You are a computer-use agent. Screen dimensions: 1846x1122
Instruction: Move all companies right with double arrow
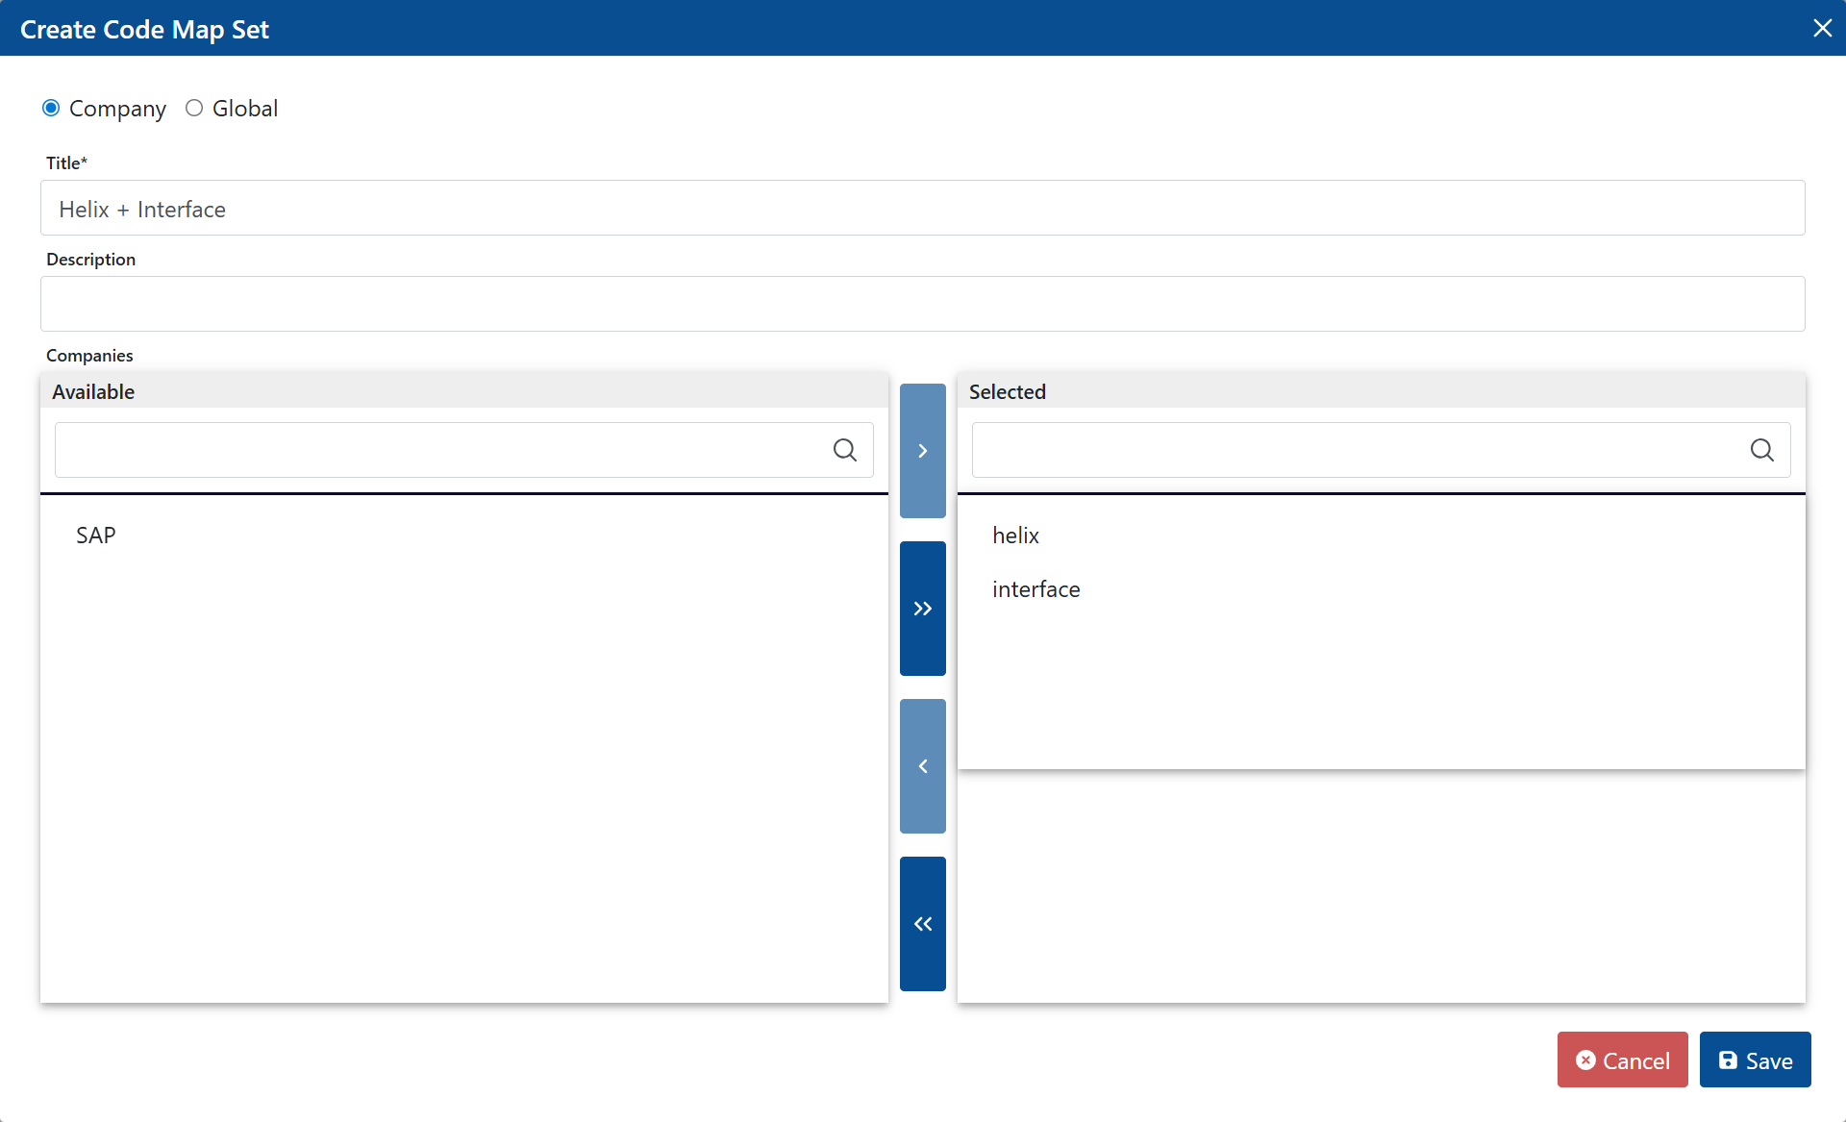click(922, 609)
